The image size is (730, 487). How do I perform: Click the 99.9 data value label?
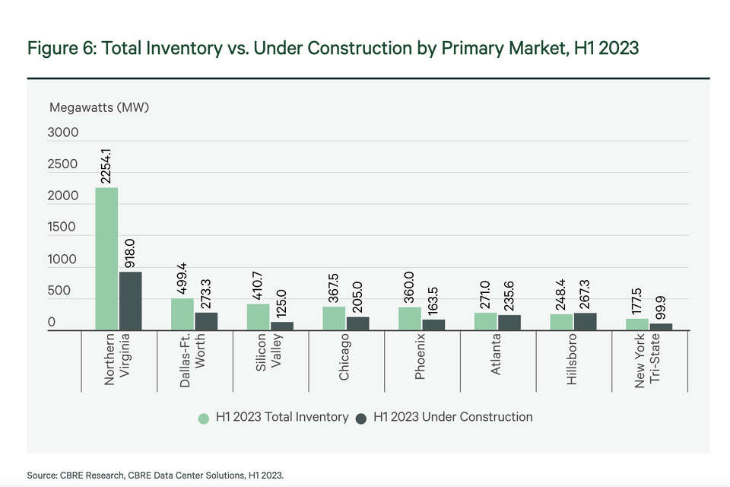(660, 308)
